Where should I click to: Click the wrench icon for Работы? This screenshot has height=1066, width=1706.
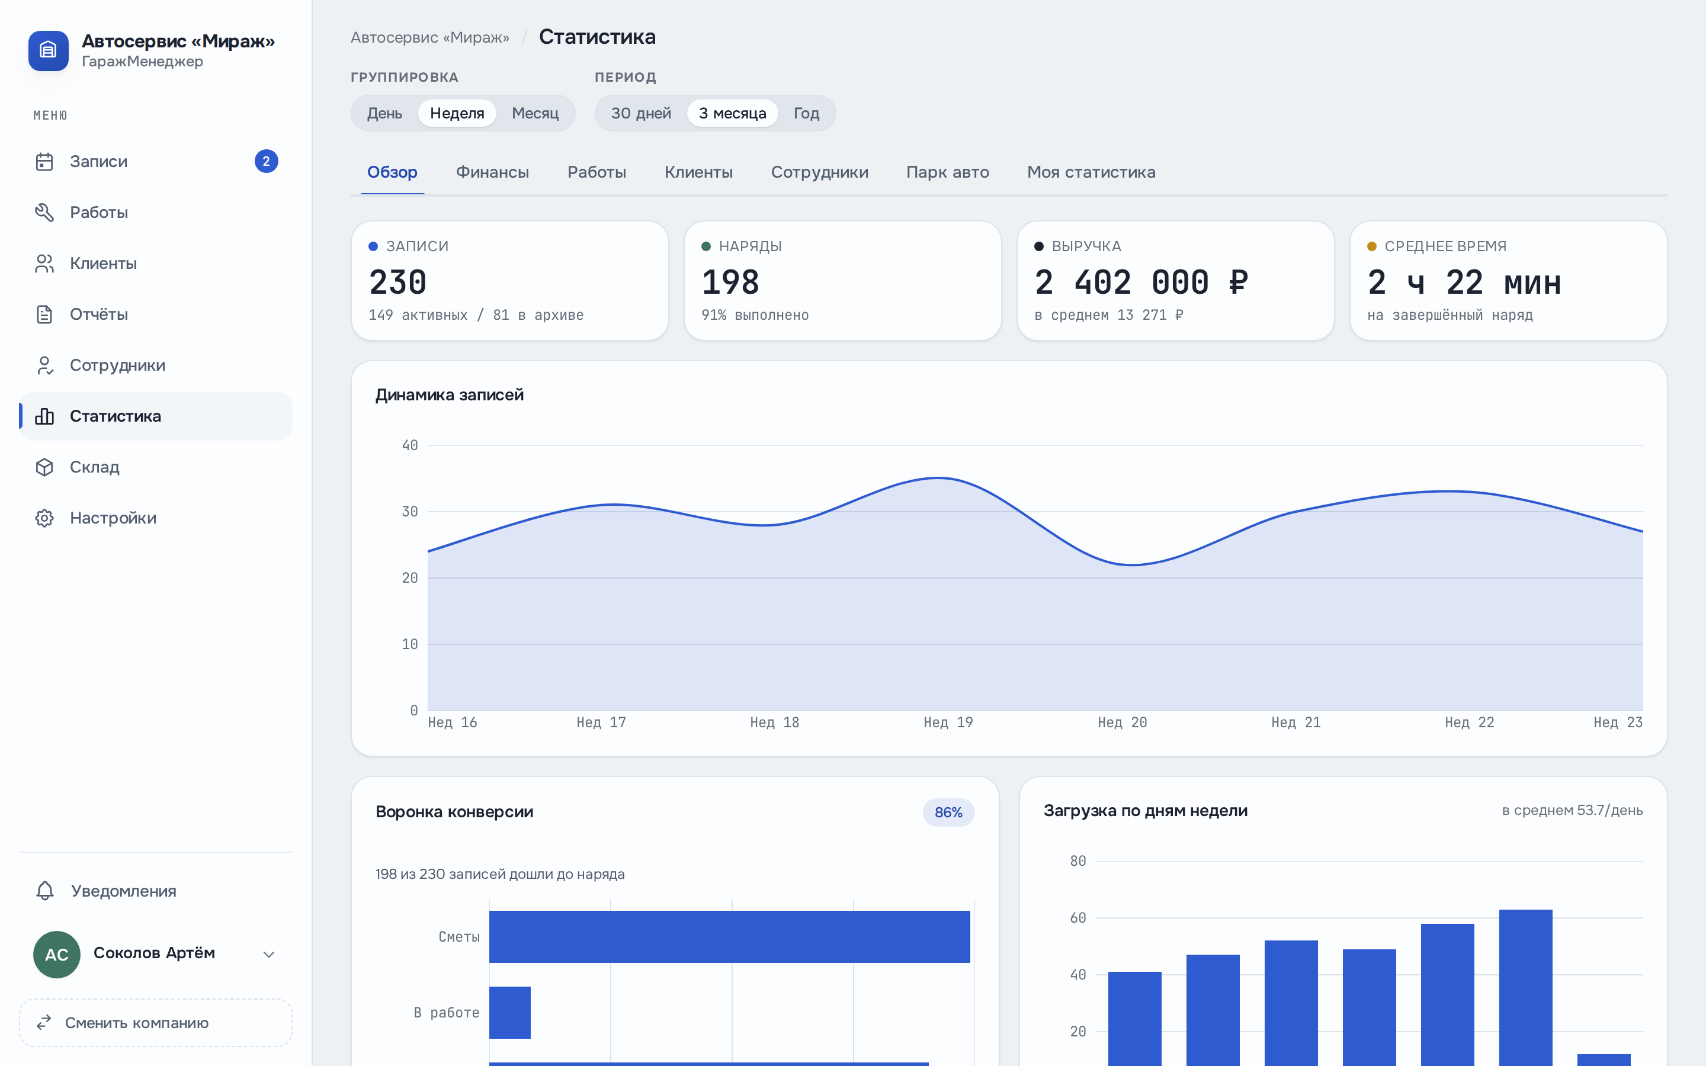(44, 212)
